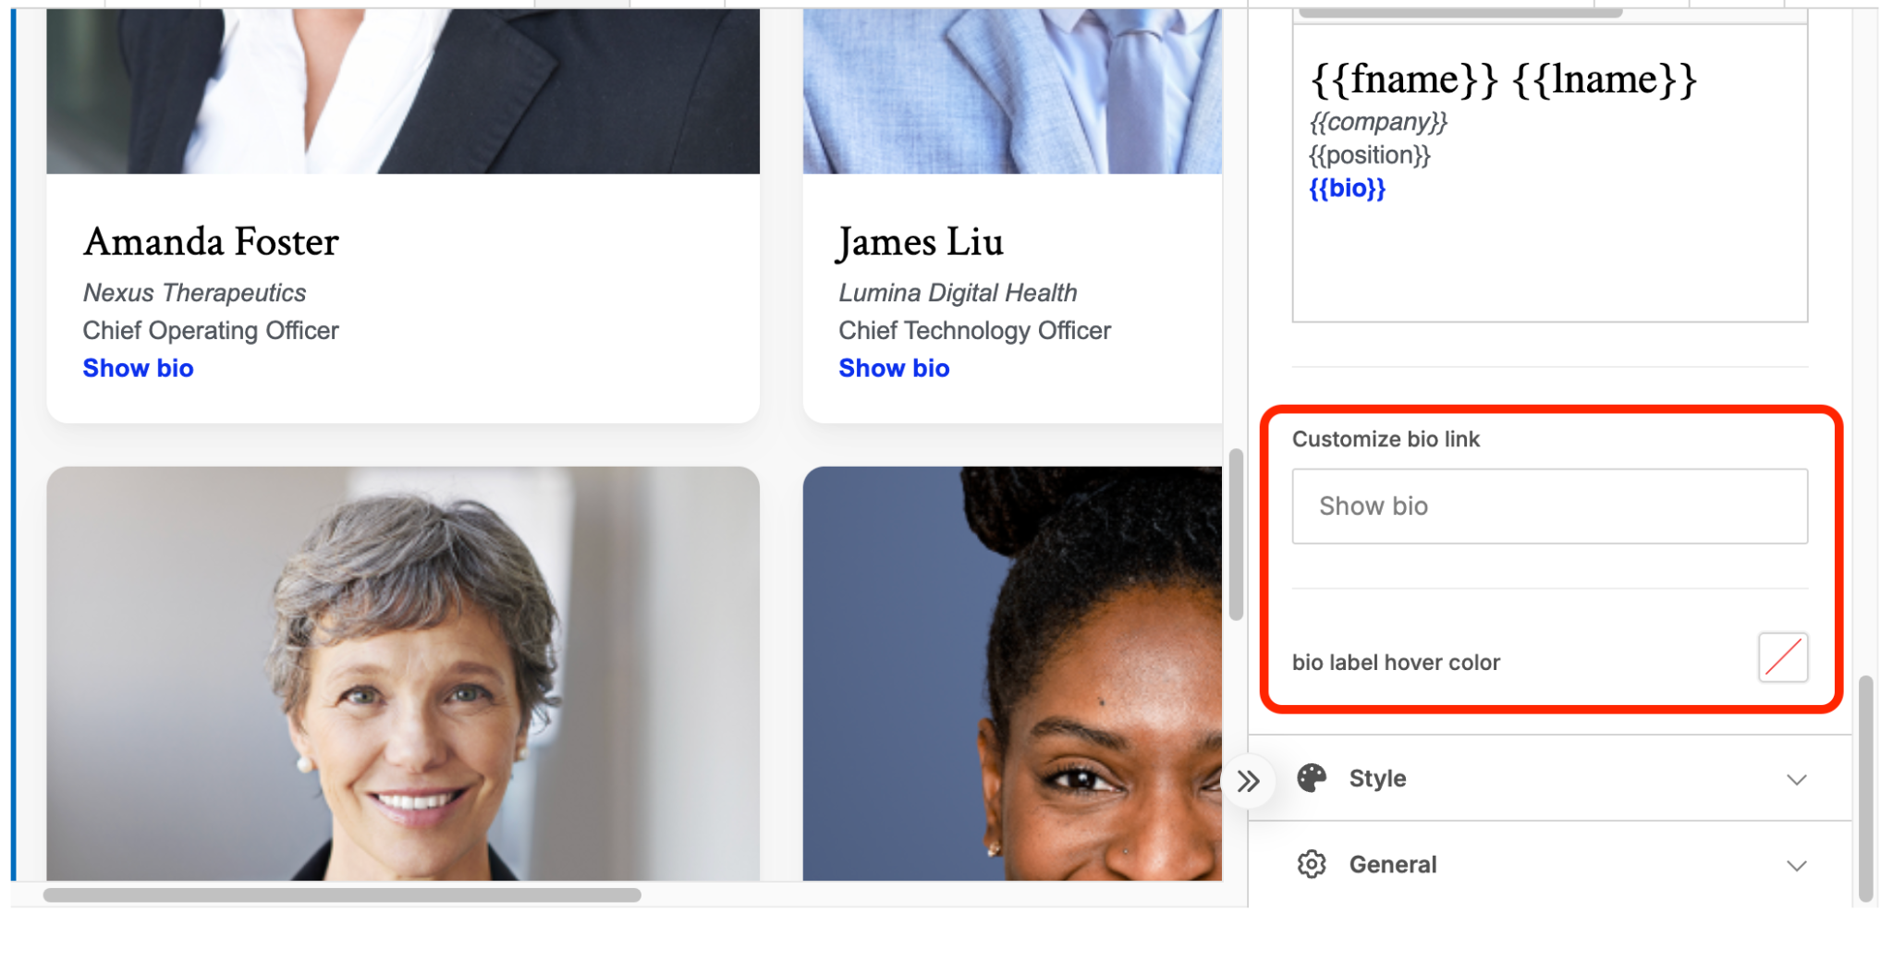Click the preview vertical scrollbar thumb

tap(1236, 534)
